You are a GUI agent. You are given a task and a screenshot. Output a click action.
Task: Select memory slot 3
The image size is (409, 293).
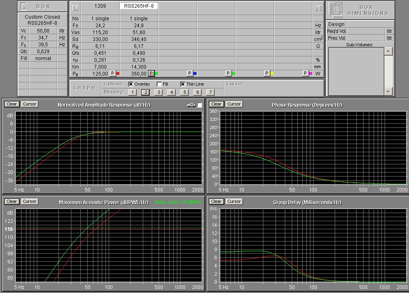pos(158,92)
